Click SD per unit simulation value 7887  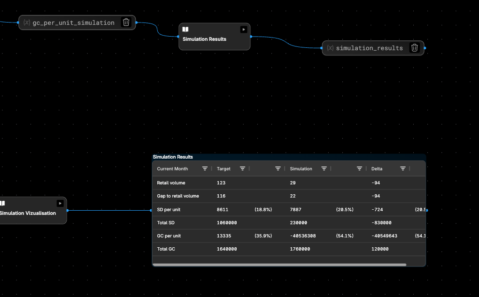[x=295, y=210]
